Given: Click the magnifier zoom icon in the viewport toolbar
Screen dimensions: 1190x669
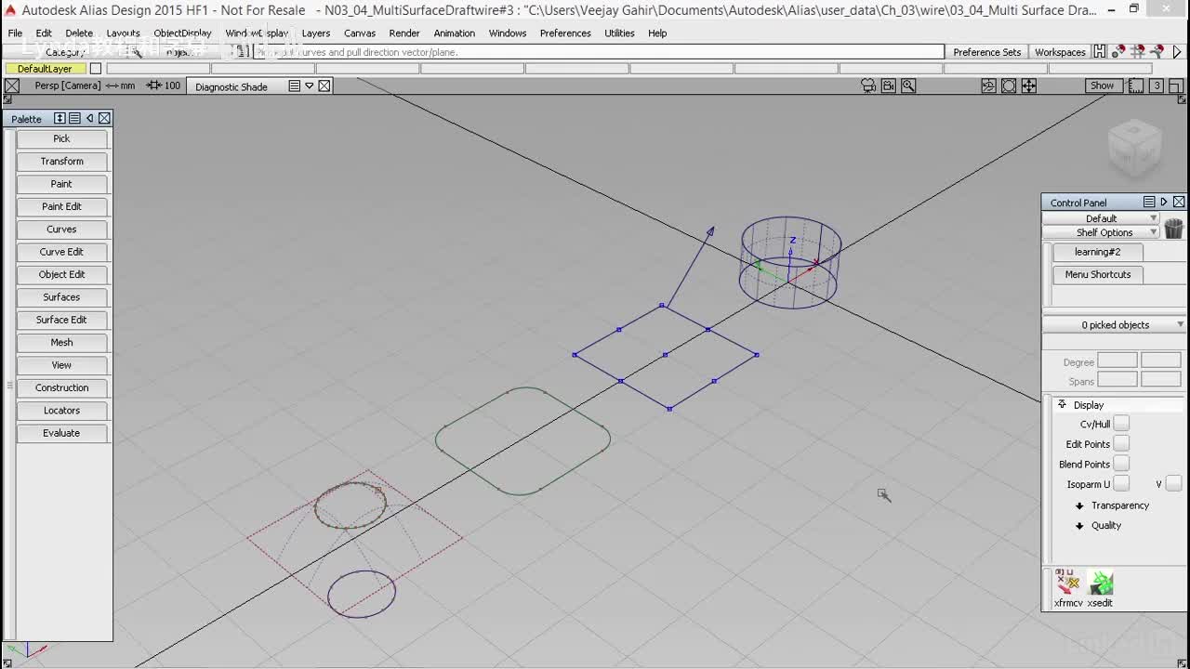Looking at the screenshot, I should 908,85.
